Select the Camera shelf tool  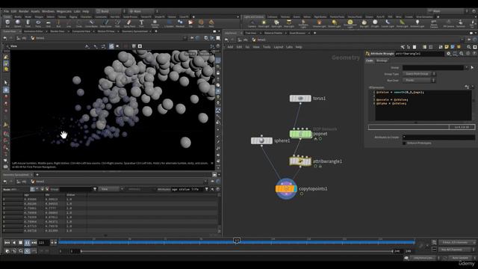[x=252, y=23]
